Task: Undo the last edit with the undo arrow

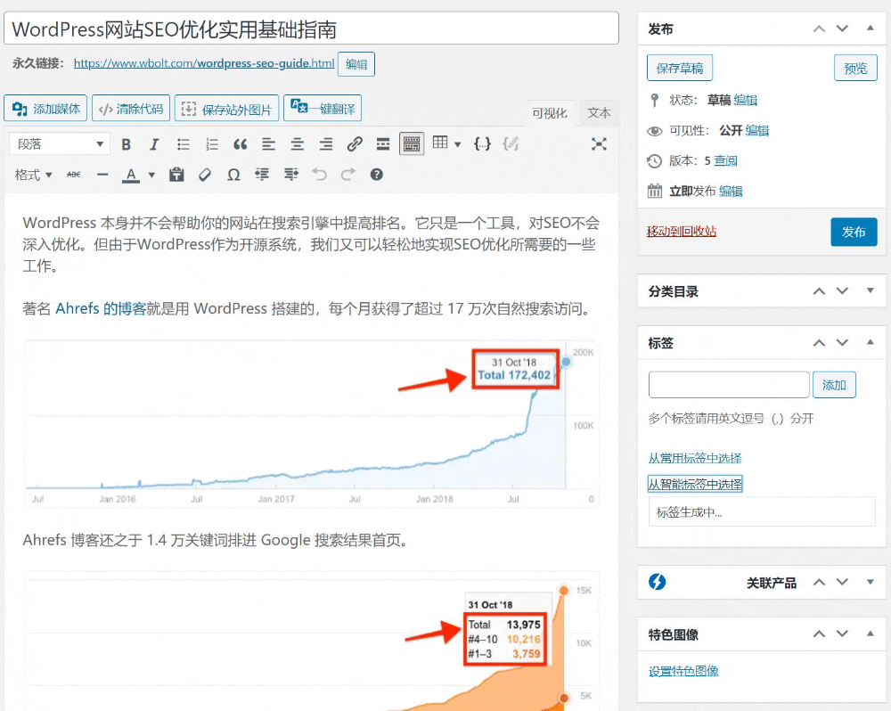Action: 320,175
